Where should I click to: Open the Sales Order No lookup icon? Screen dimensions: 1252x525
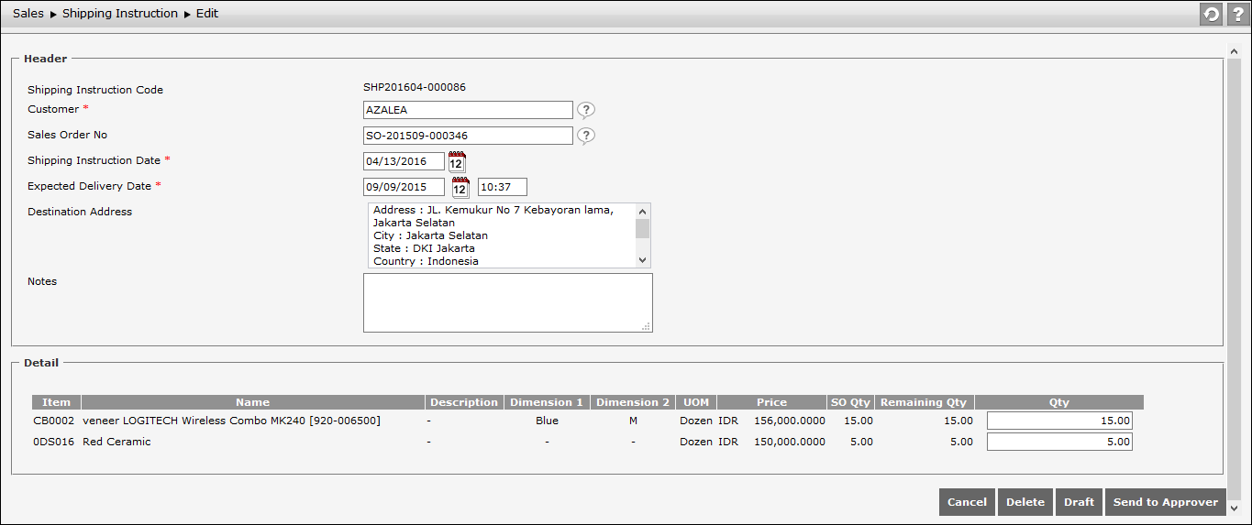click(x=586, y=136)
